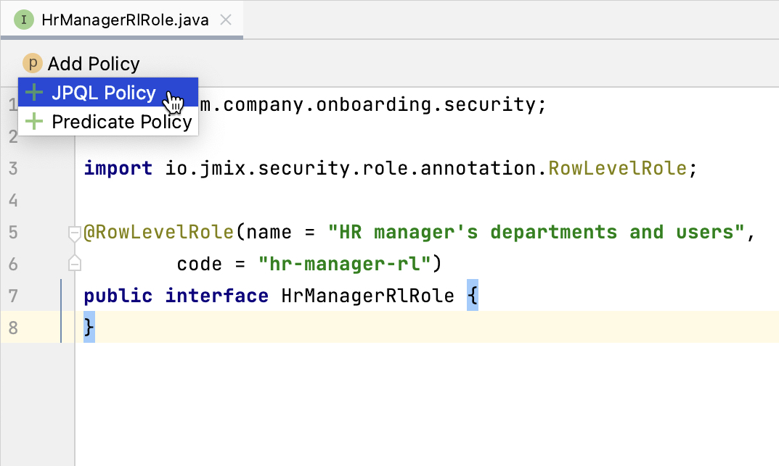Click the green plus icon beside Predicate Policy
This screenshot has height=466, width=779.
(x=34, y=122)
